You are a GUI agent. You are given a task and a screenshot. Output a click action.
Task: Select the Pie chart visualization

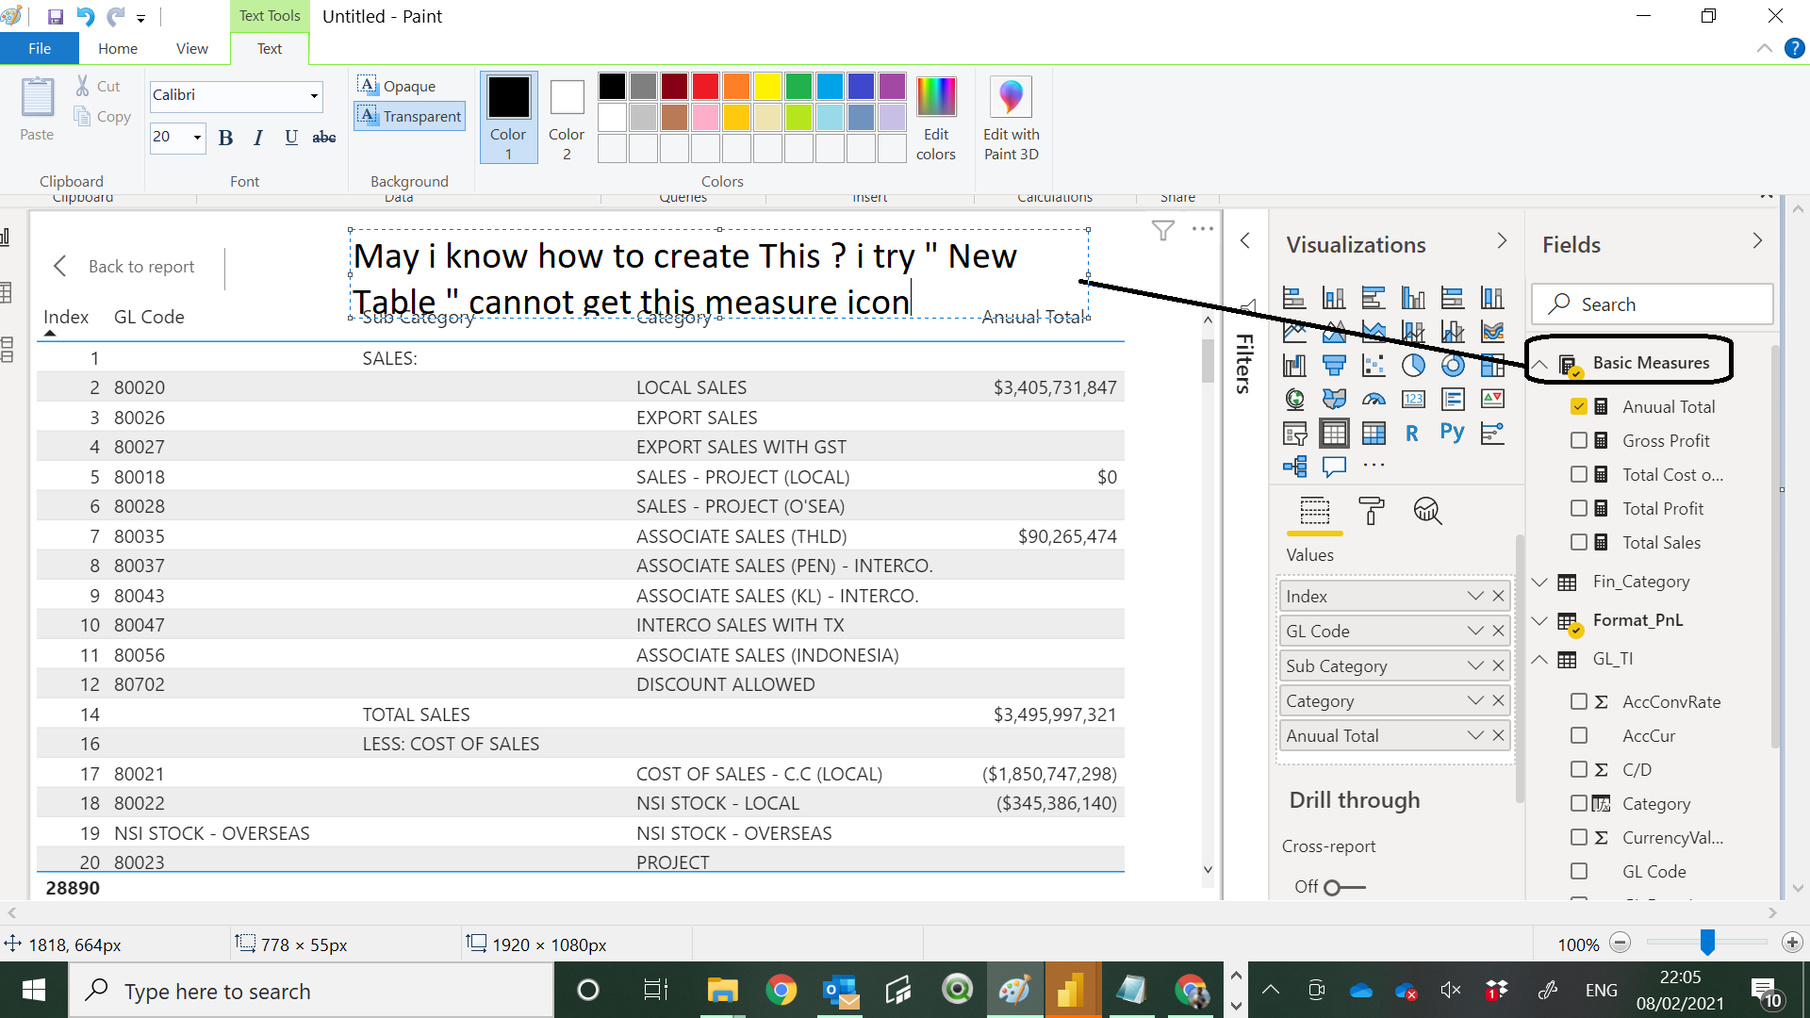(1411, 365)
